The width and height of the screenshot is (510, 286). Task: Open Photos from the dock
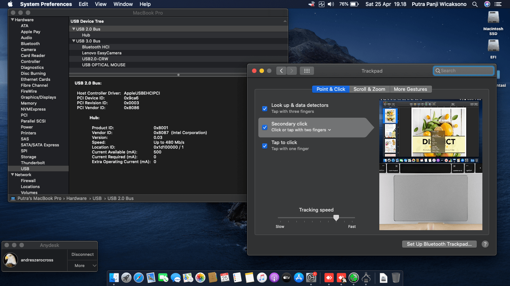pyautogui.click(x=200, y=277)
